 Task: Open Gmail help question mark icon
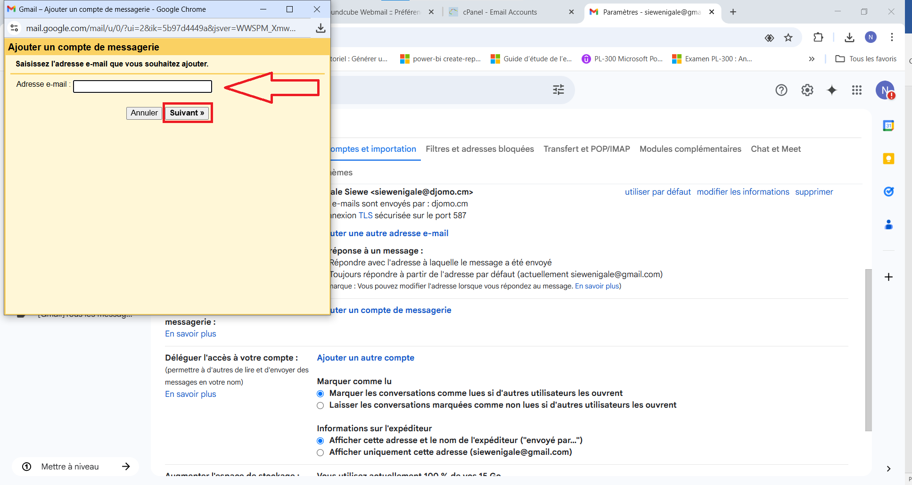[781, 90]
